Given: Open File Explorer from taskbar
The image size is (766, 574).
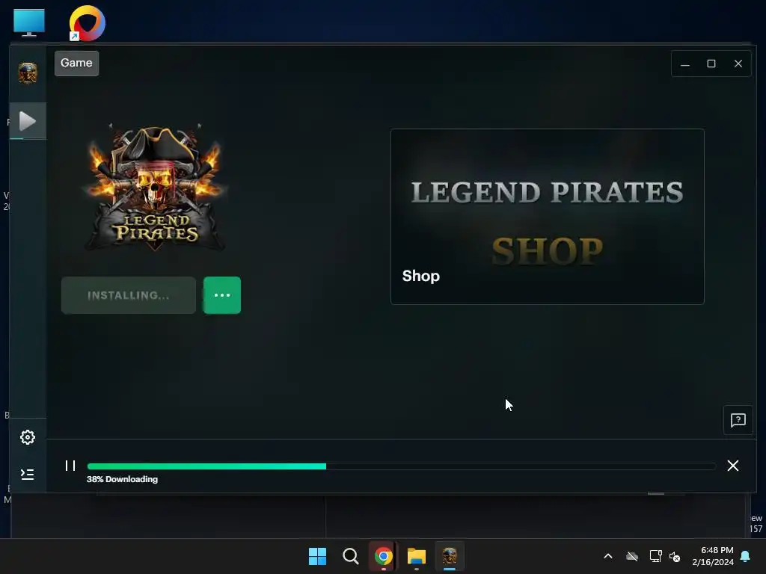Looking at the screenshot, I should point(417,556).
